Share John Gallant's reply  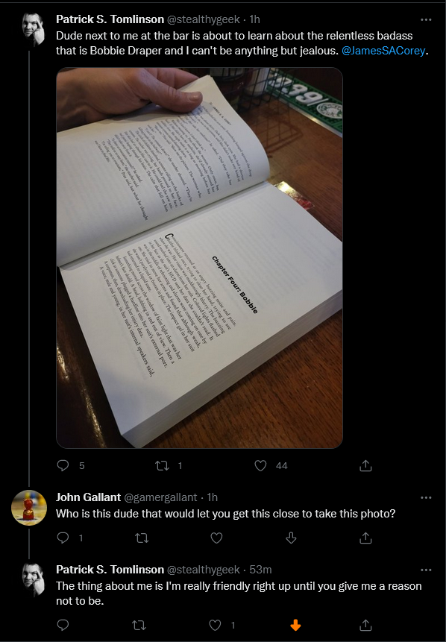[x=365, y=538]
